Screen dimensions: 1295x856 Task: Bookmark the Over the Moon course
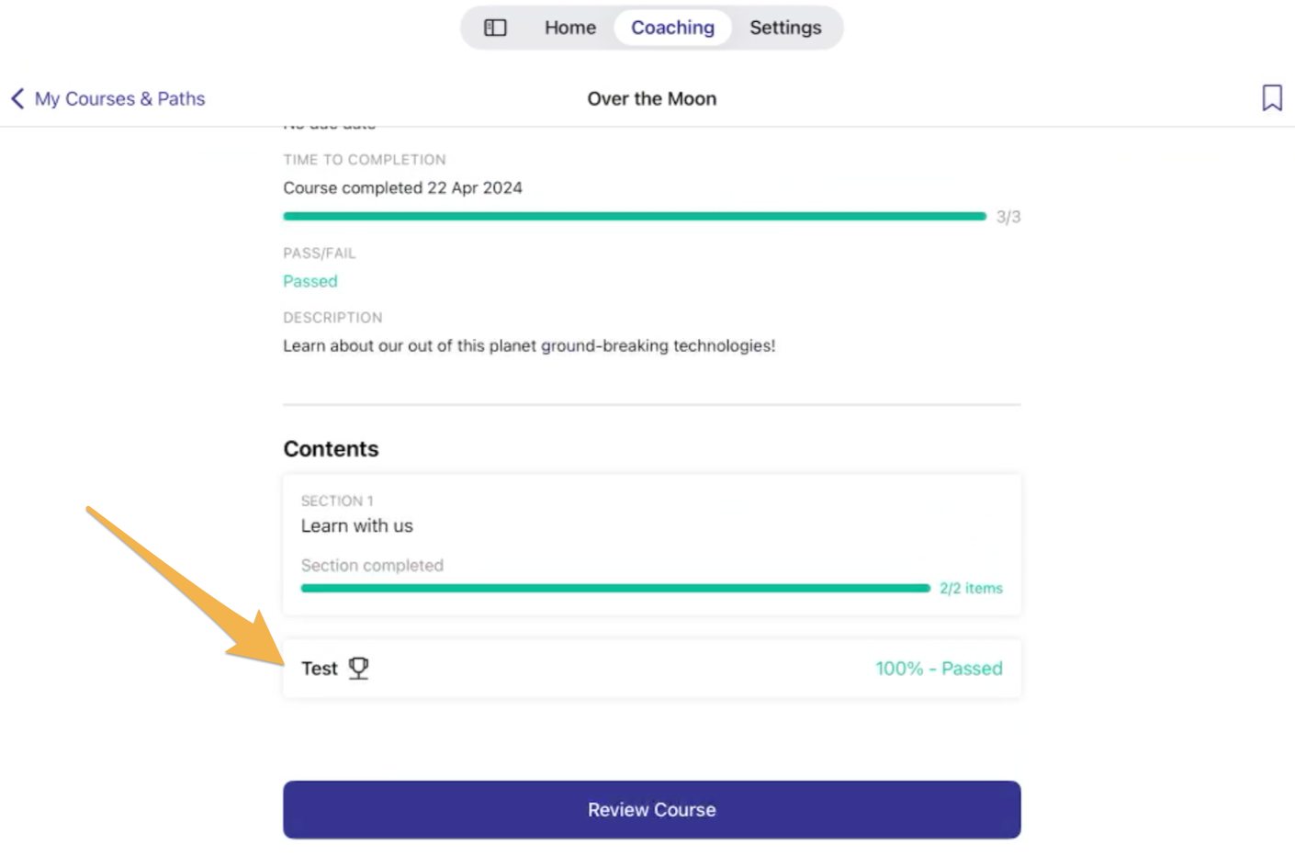coord(1272,97)
